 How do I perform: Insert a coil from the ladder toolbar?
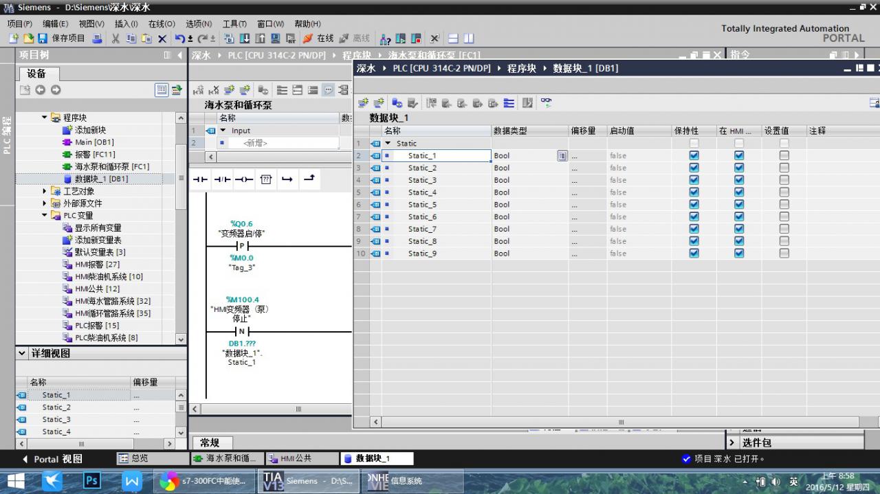244,179
